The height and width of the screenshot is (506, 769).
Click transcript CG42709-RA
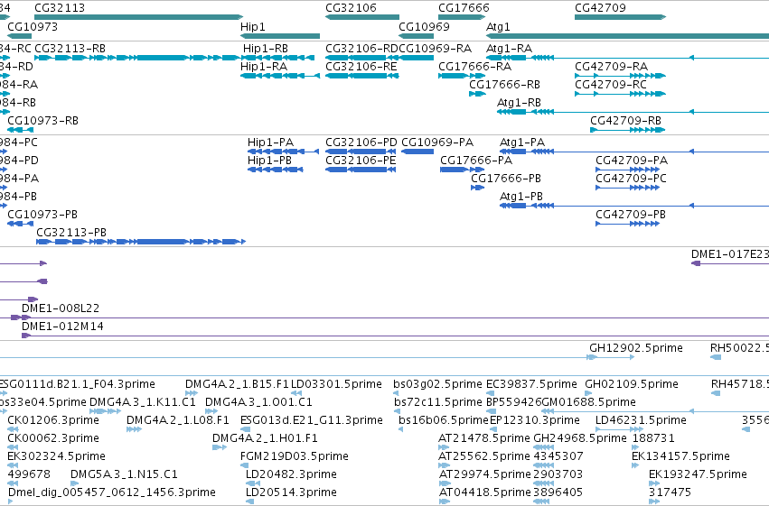621,76
